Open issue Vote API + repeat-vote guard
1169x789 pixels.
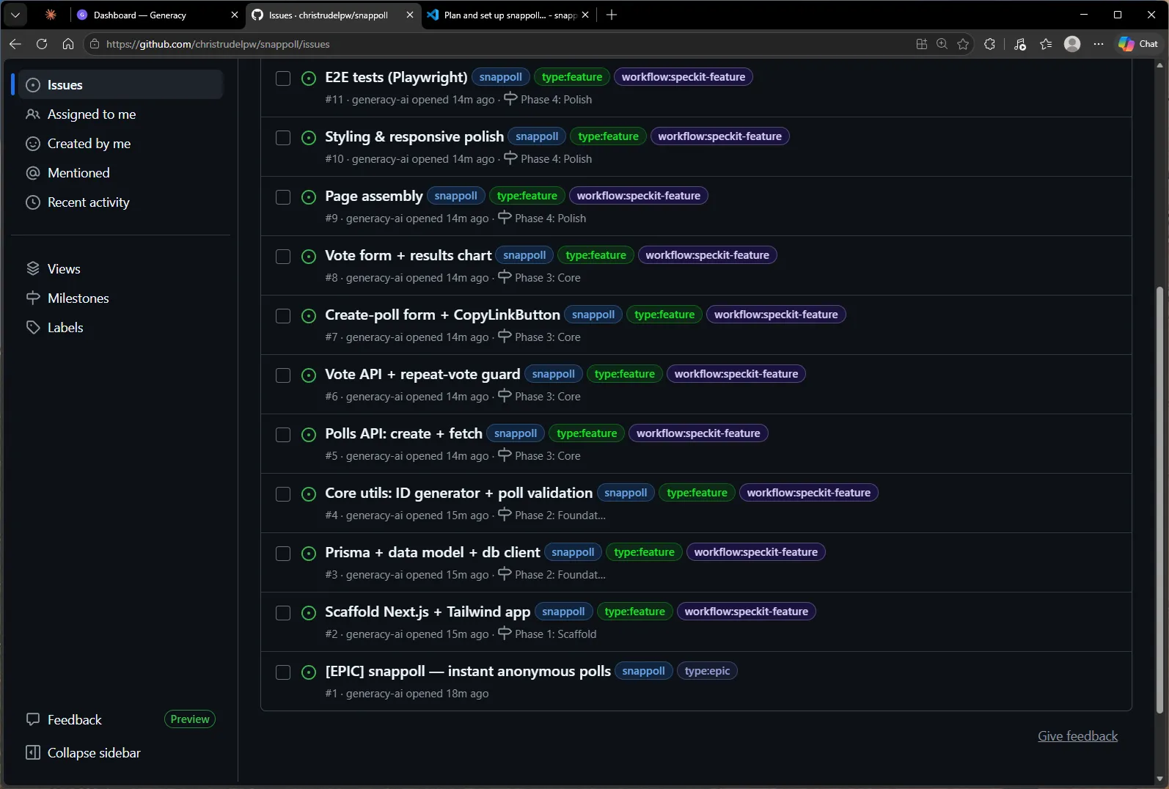tap(422, 374)
